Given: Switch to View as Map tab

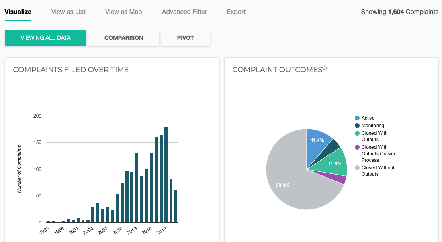Looking at the screenshot, I should click(x=123, y=12).
